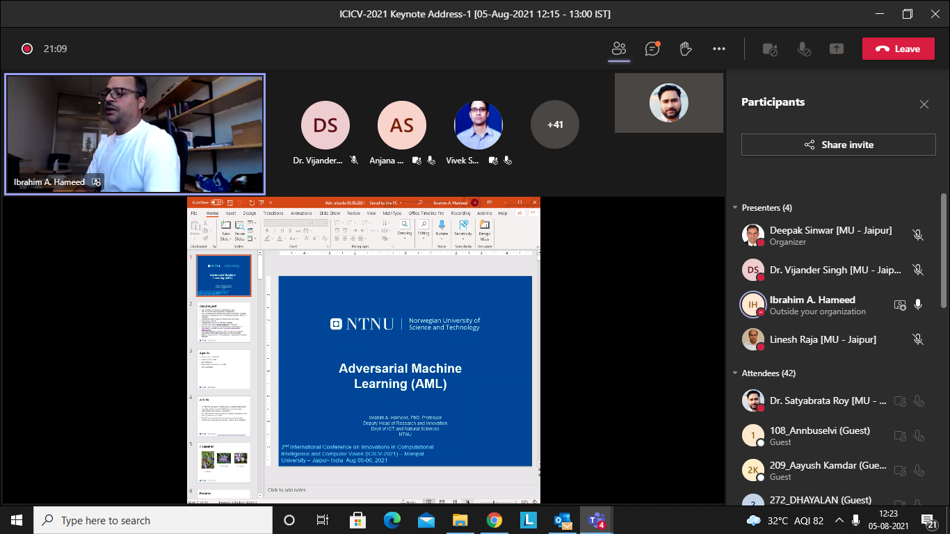Close the Participants panel
The height and width of the screenshot is (534, 950).
click(924, 104)
